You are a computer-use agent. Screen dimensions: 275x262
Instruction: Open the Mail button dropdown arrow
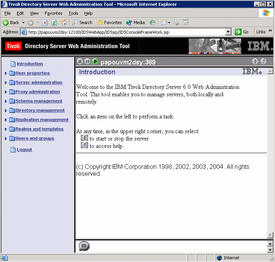(x=169, y=23)
